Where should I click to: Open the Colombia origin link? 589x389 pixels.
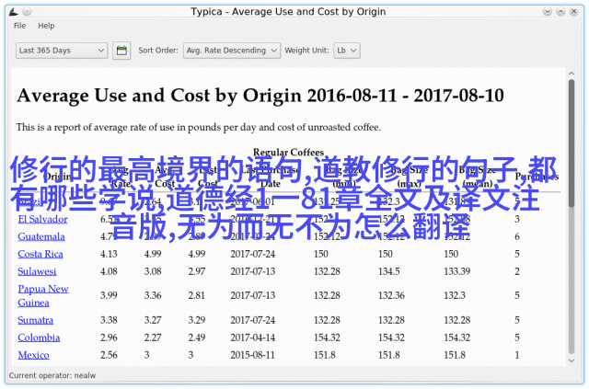(39, 337)
